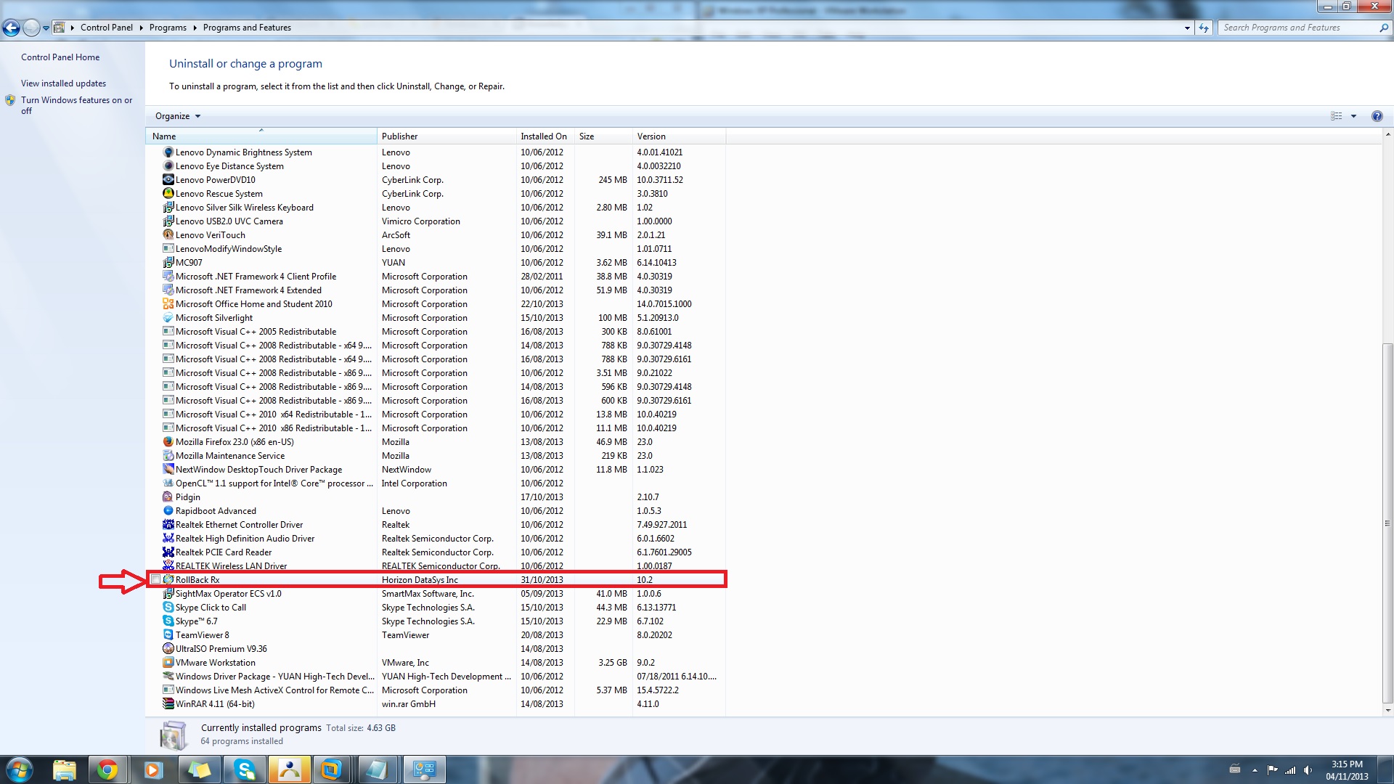Click the Programs breadcrumb
This screenshot has height=784, width=1394.
click(168, 28)
